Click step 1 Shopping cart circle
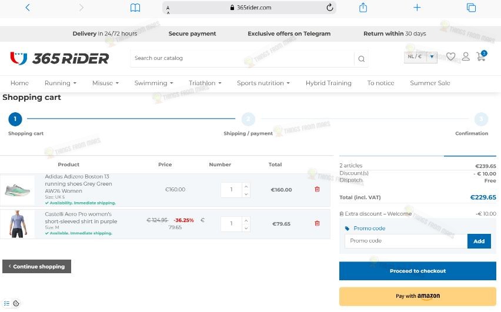The height and width of the screenshot is (312, 501). tap(15, 119)
